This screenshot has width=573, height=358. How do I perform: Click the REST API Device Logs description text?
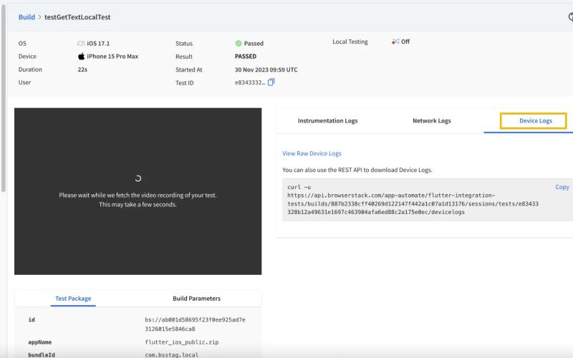(x=357, y=170)
